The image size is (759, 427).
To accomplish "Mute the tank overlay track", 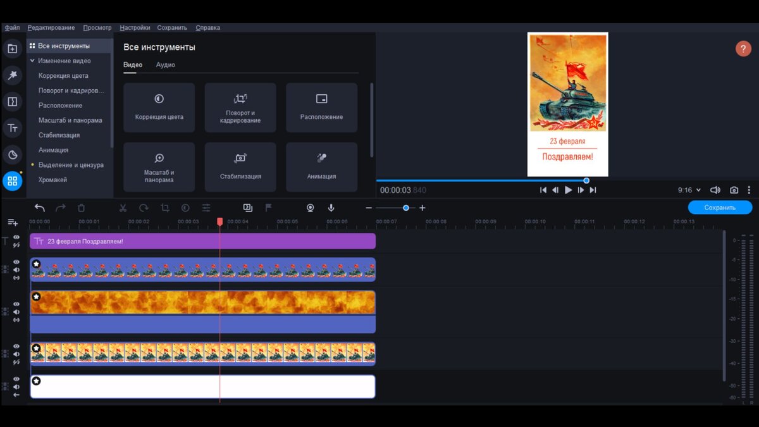I will point(16,269).
